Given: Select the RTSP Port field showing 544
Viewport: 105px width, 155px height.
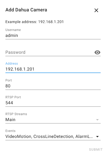Looking at the screenshot, I should tap(53, 101).
